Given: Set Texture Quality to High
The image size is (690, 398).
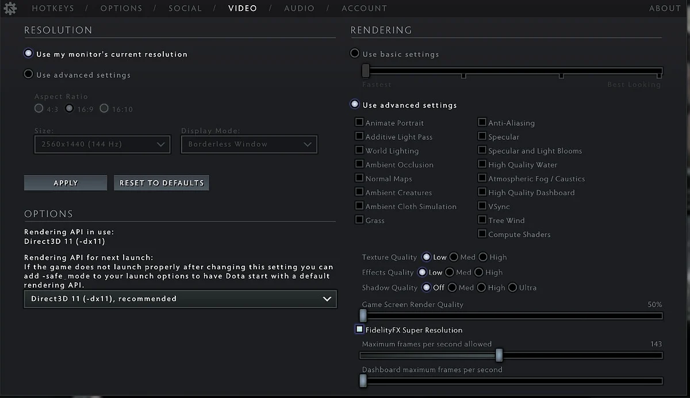Looking at the screenshot, I should (x=483, y=257).
